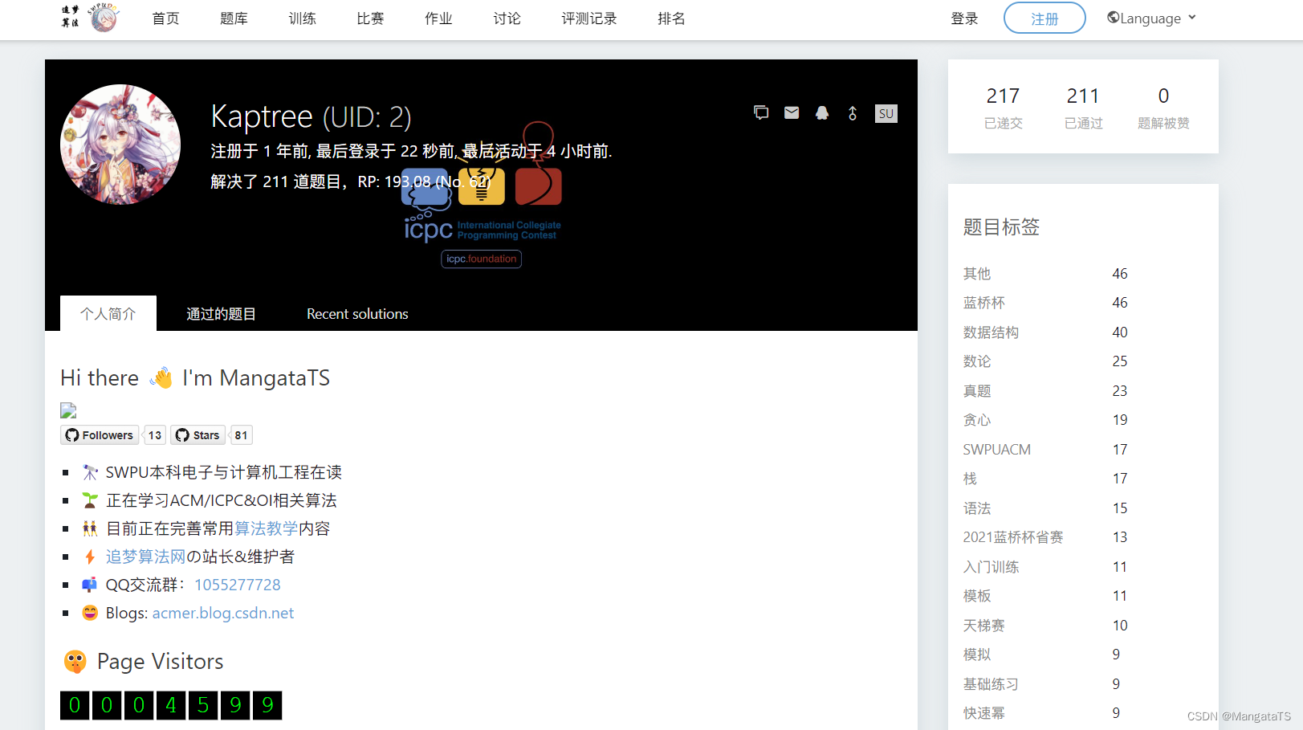Go to 首页 in the navigation bar
This screenshot has width=1303, height=730.
click(166, 18)
